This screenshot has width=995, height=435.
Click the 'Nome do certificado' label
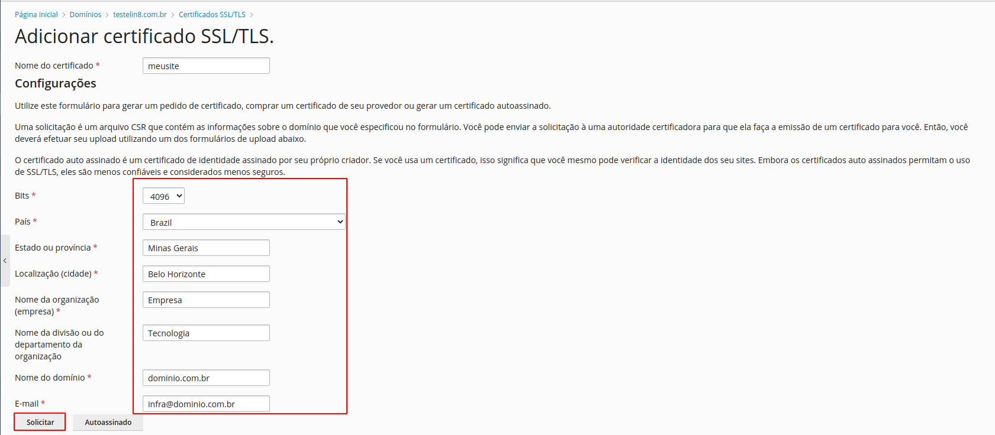[x=54, y=66]
